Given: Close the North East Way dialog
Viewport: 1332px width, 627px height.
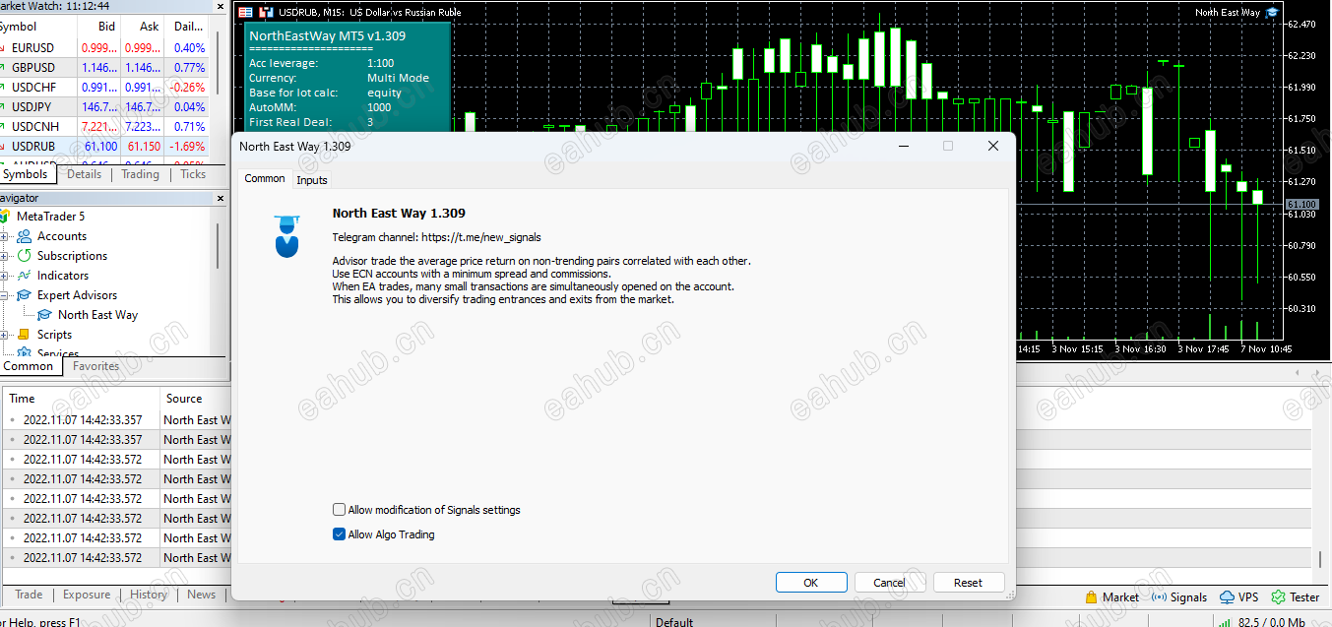Looking at the screenshot, I should (x=993, y=146).
